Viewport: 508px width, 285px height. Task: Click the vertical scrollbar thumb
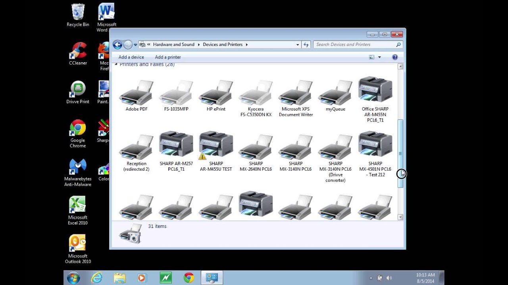(x=400, y=154)
